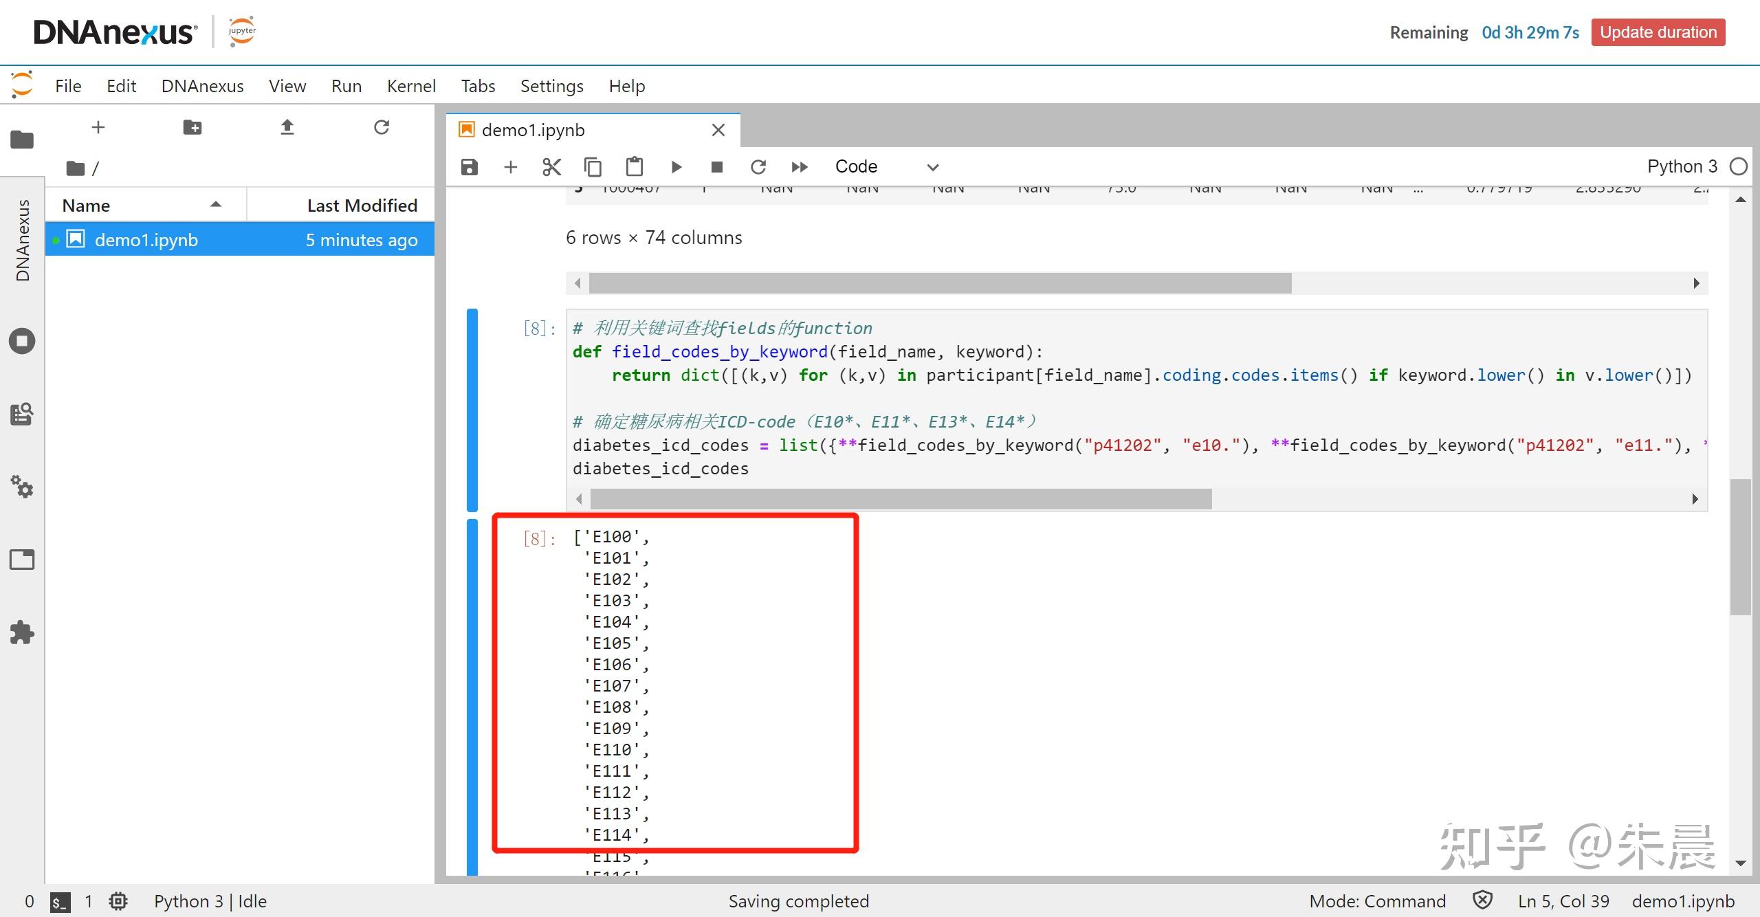This screenshot has width=1760, height=917.
Task: Open the running terminals and kernels panel
Action: [x=22, y=341]
